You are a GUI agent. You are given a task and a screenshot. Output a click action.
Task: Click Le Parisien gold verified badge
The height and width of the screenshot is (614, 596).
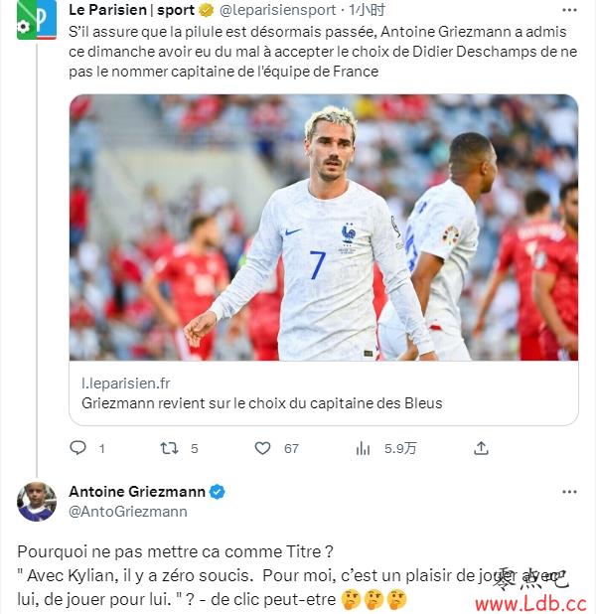206,11
